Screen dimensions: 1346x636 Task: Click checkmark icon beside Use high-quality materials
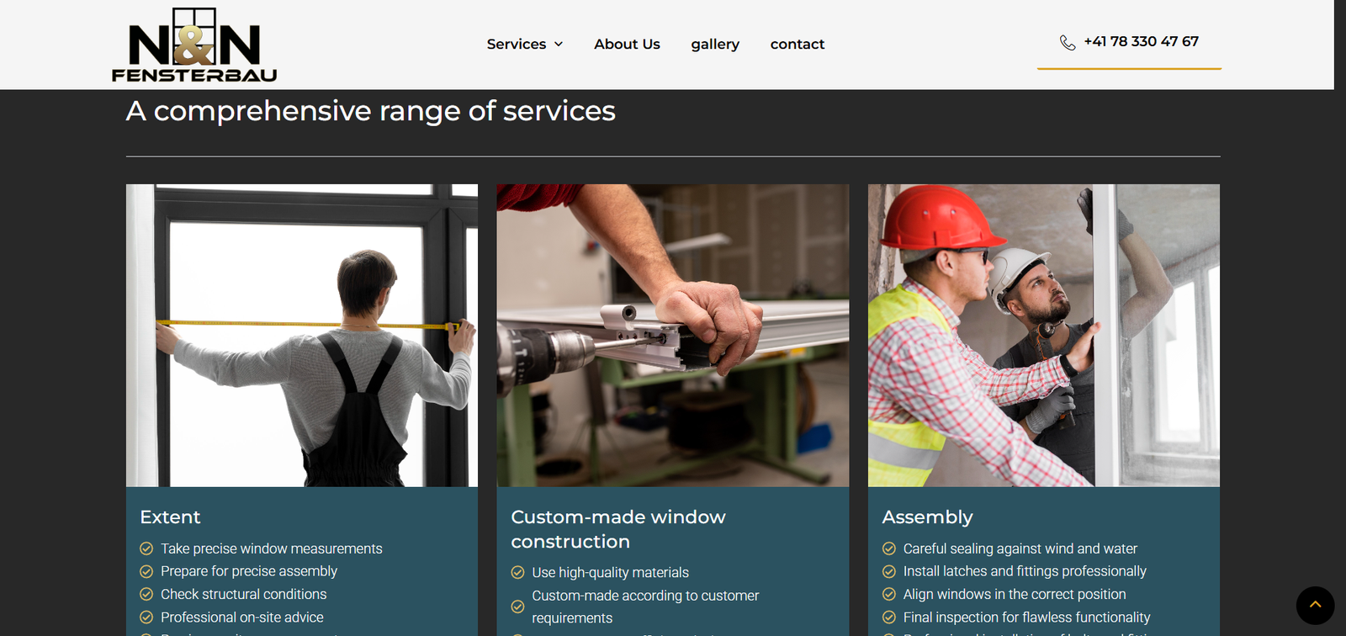tap(518, 573)
